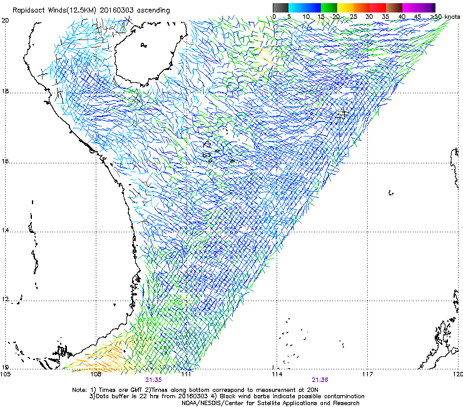
Task: Click the orange 25–30 knots legend swatch
Action: (x=362, y=8)
